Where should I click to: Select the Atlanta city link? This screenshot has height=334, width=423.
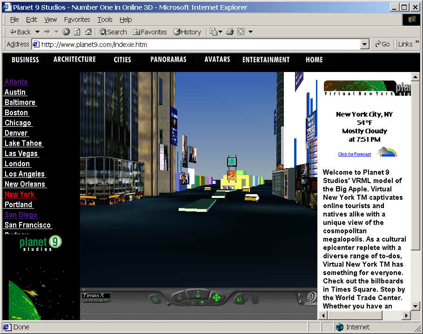(x=16, y=82)
